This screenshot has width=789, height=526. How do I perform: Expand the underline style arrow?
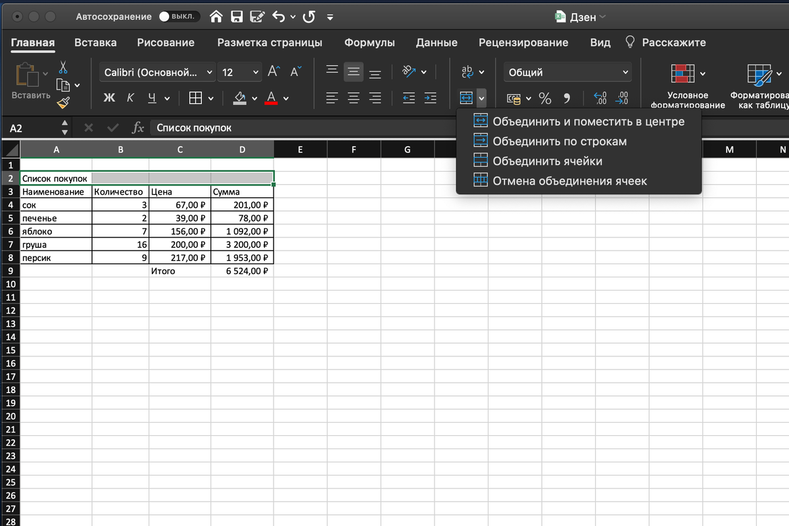coord(167,99)
